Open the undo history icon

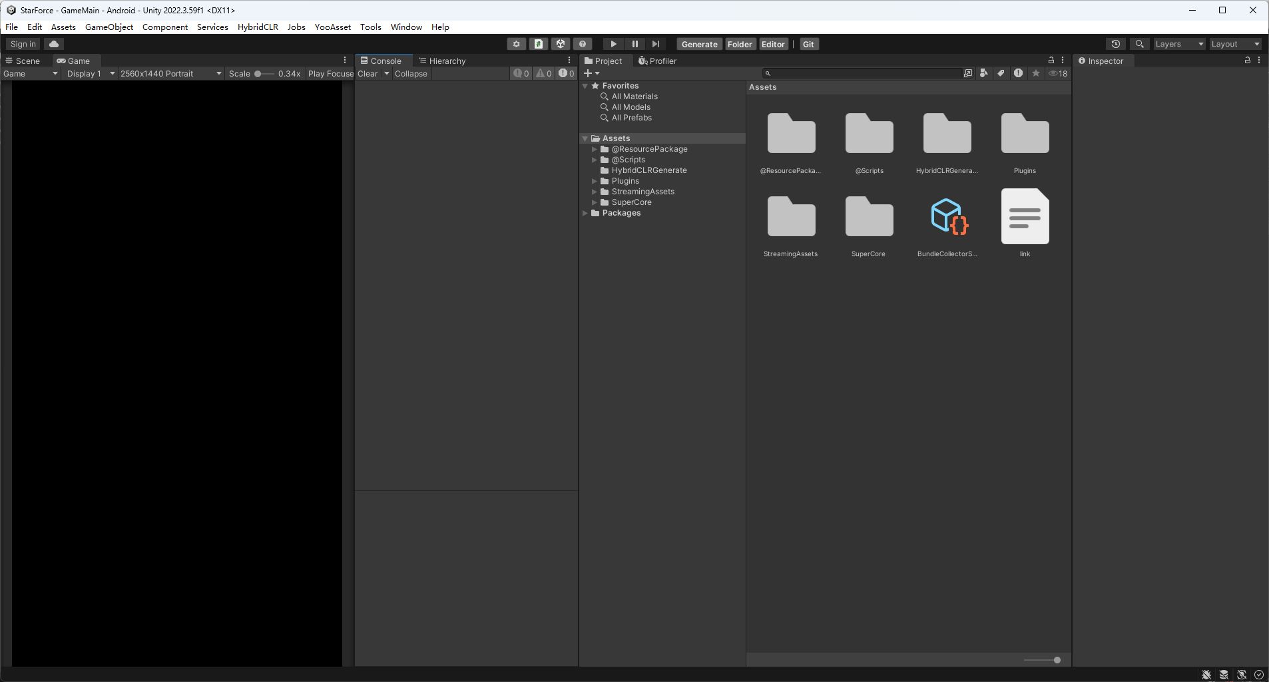tap(1116, 44)
